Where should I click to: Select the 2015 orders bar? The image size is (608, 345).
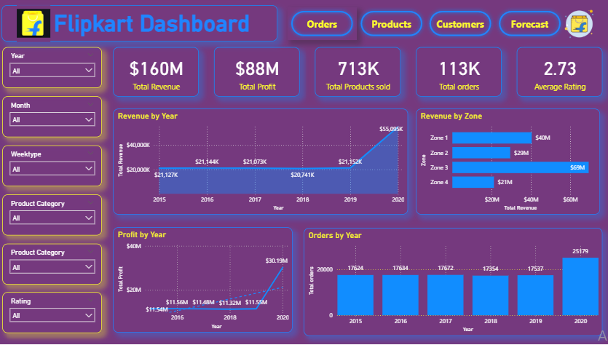pyautogui.click(x=355, y=295)
